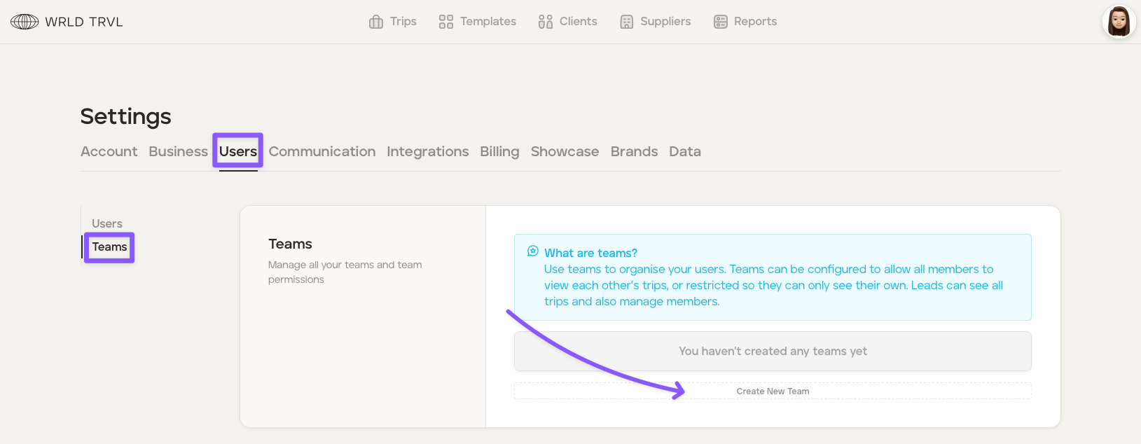Click the Trips suitcase icon
The height and width of the screenshot is (444, 1141).
(x=376, y=22)
